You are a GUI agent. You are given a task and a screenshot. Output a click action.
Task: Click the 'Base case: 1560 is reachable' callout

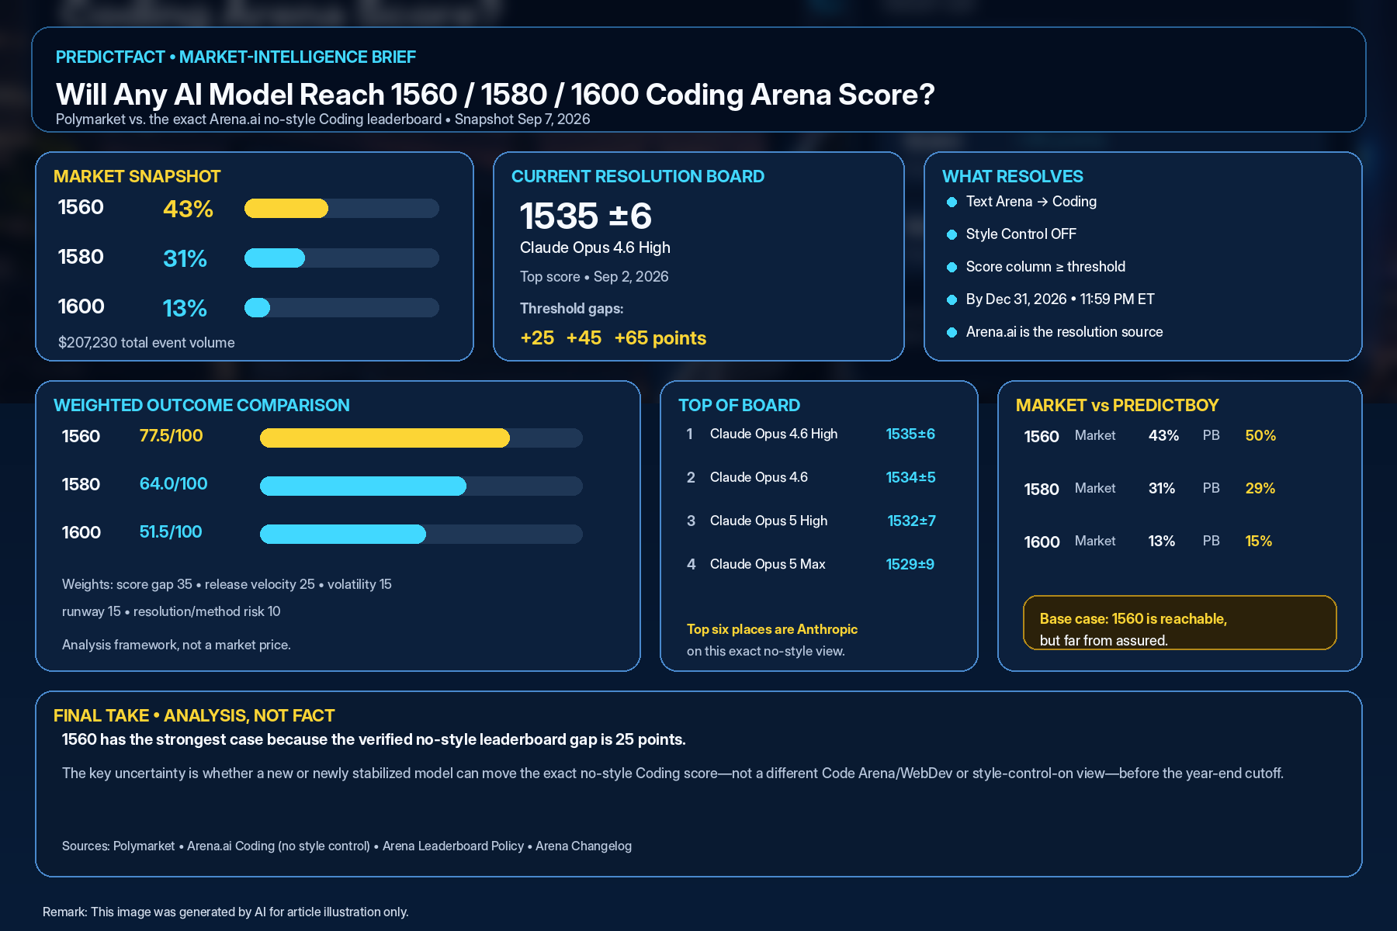(x=1180, y=622)
